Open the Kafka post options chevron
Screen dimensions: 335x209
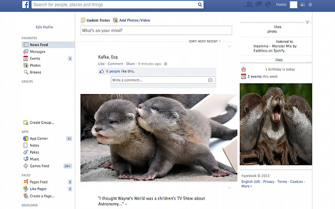click(x=229, y=47)
